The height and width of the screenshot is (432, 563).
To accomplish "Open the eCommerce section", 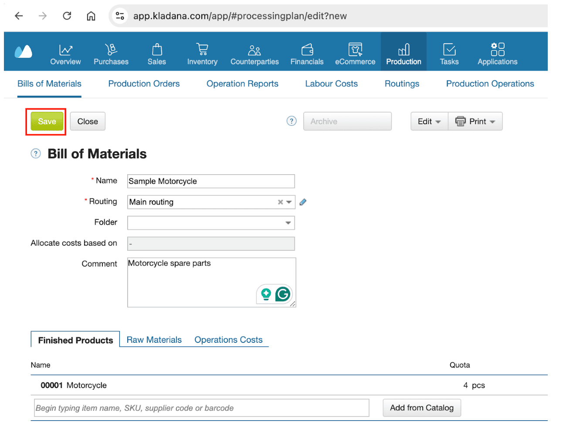I will click(x=355, y=54).
